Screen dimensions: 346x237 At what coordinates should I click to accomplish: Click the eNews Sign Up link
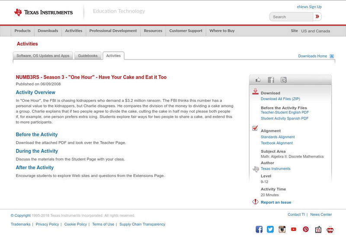pyautogui.click(x=309, y=7)
